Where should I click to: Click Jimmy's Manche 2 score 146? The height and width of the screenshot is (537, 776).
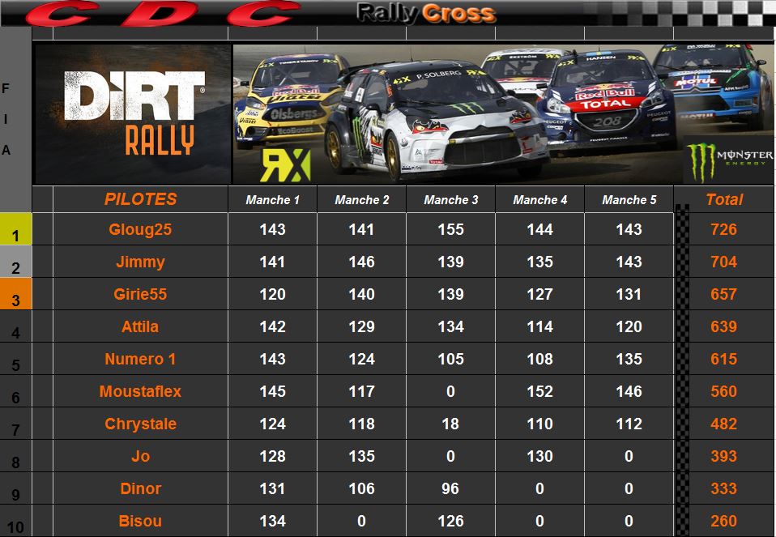pos(362,262)
